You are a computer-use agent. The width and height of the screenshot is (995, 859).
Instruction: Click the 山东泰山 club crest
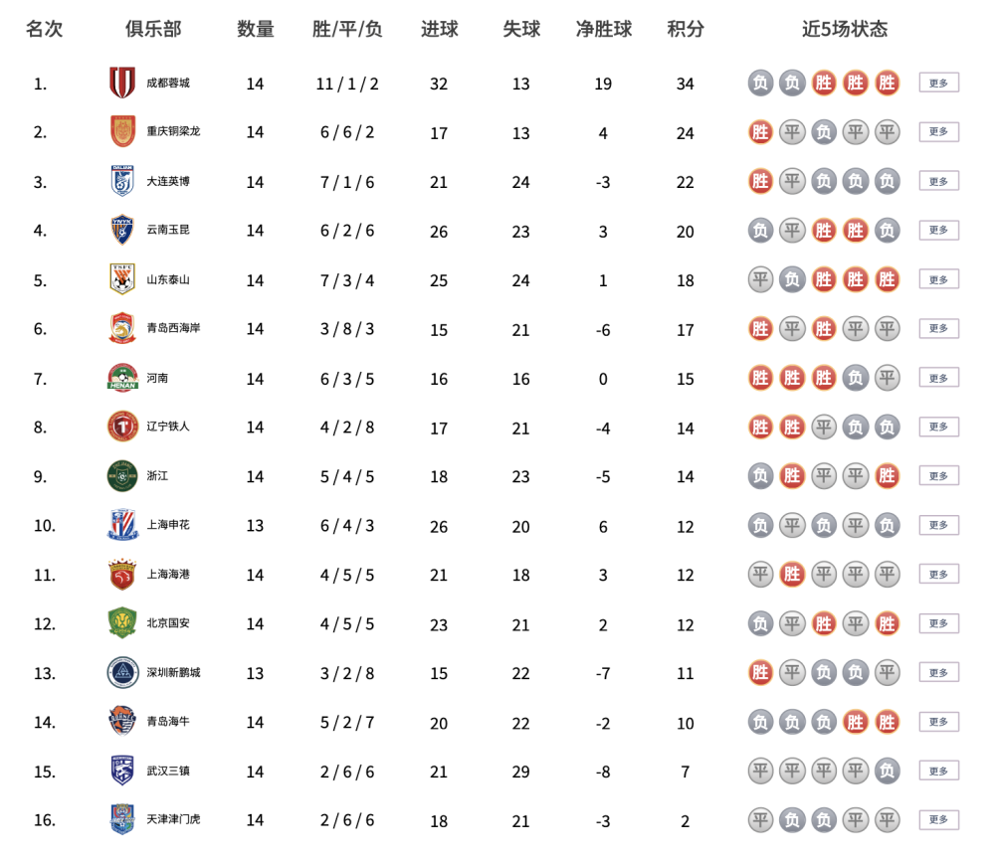(x=122, y=279)
